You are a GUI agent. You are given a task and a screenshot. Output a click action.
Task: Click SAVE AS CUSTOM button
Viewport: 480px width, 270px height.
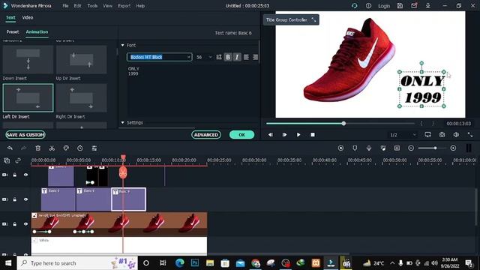(x=25, y=135)
